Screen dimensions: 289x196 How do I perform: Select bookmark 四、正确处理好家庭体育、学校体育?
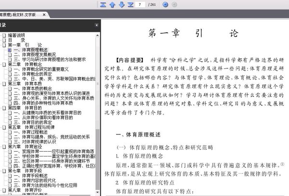(54, 166)
